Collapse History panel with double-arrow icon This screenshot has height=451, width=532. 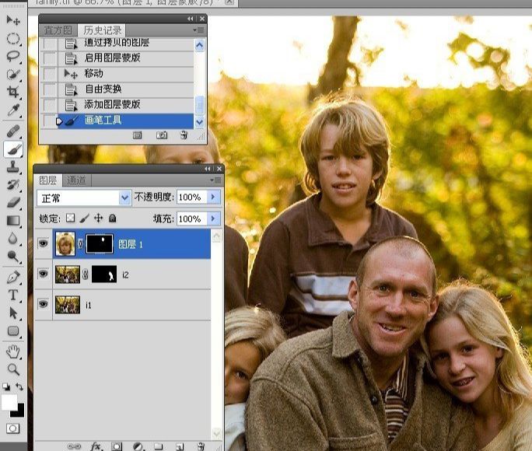191,19
